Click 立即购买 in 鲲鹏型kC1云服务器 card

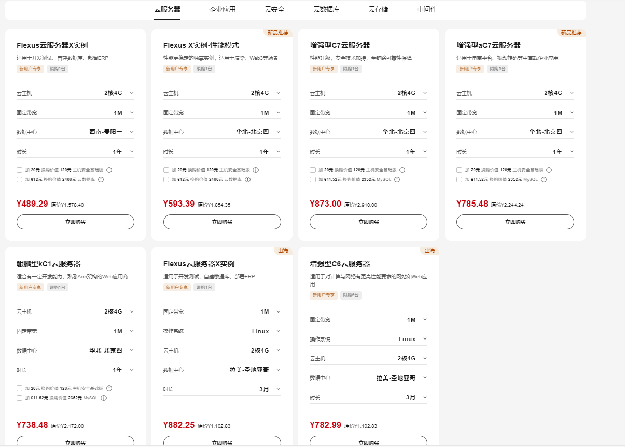[75, 441]
